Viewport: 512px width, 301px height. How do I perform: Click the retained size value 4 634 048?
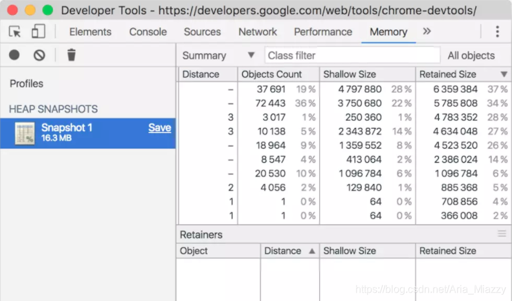[455, 131]
